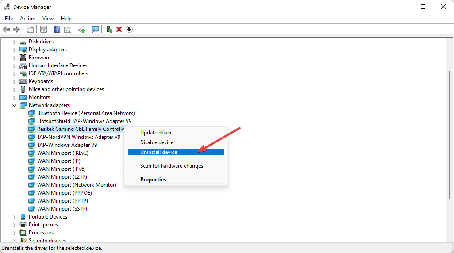
Task: Select WAN Miniport (IP) entry
Action: tap(58, 161)
